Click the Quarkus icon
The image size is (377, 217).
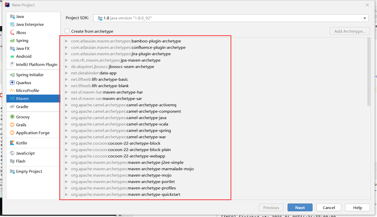12,83
